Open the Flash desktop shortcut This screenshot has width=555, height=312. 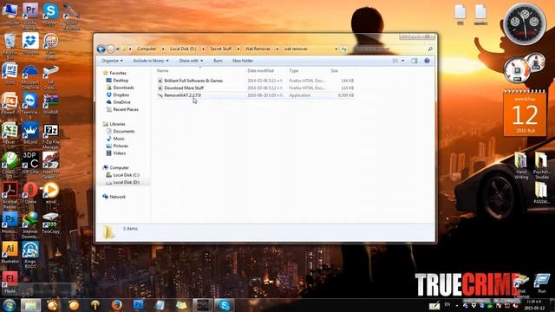(x=10, y=283)
